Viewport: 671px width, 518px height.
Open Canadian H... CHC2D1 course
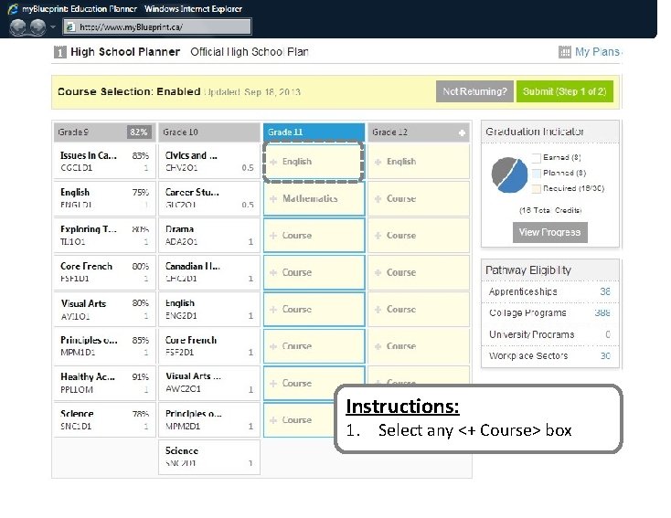tap(209, 272)
